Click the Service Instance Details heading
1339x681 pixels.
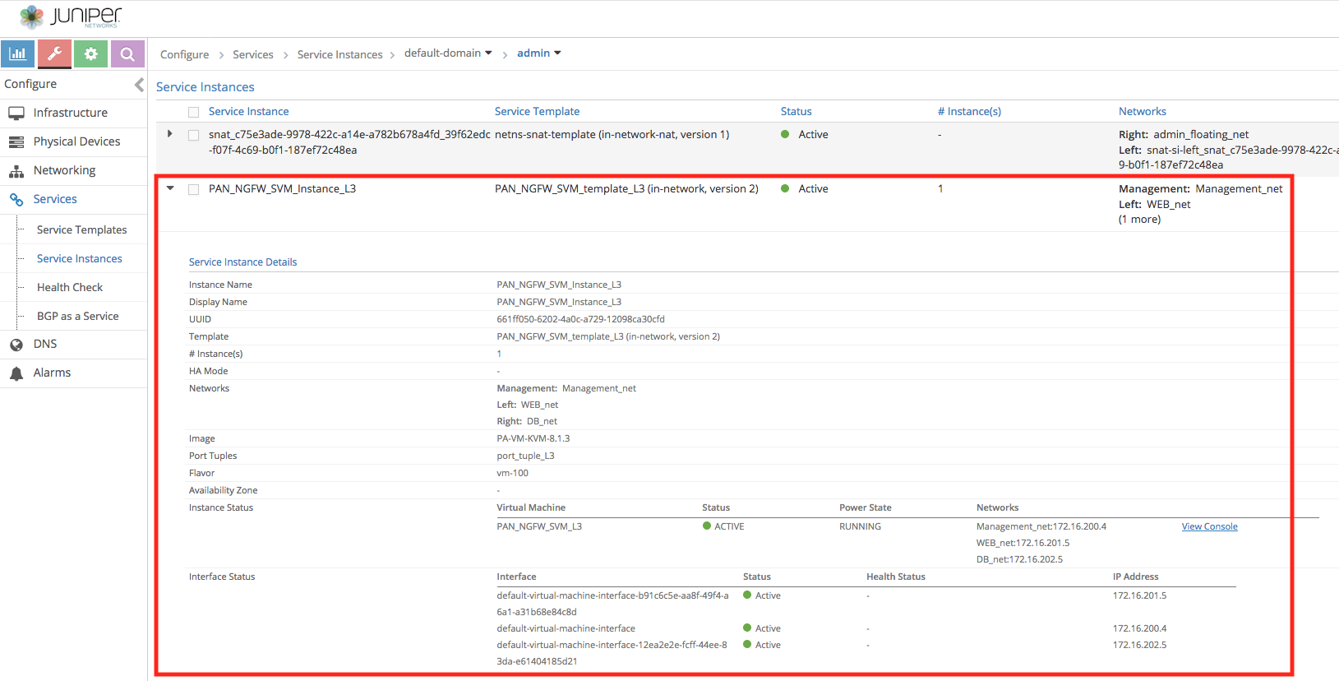(242, 262)
